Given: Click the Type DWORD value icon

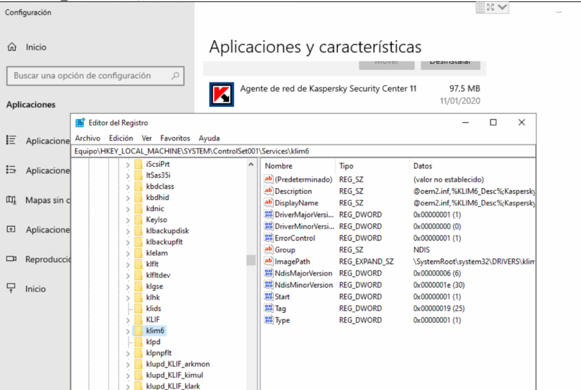Looking at the screenshot, I should coord(268,320).
